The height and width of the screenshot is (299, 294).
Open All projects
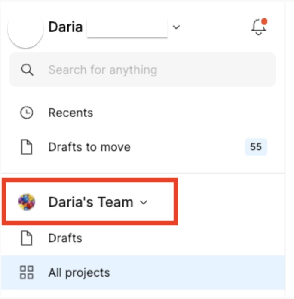[143, 272]
